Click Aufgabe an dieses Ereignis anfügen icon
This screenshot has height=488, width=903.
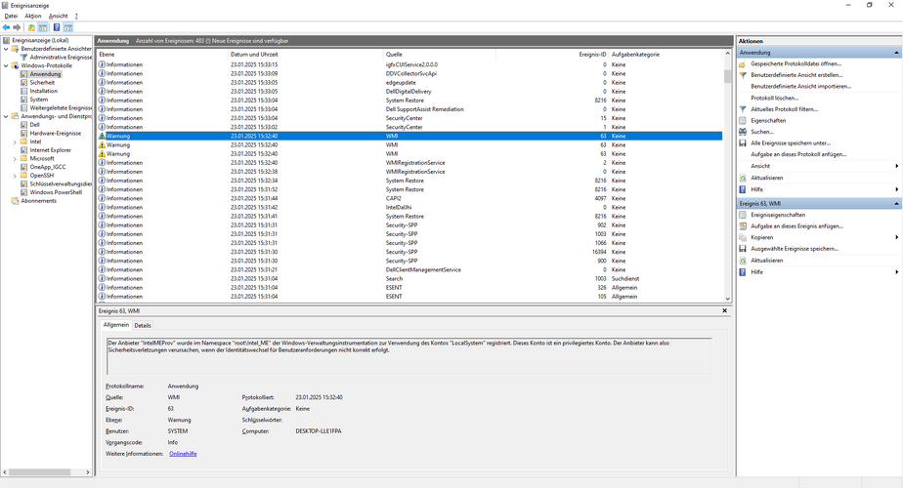click(743, 226)
